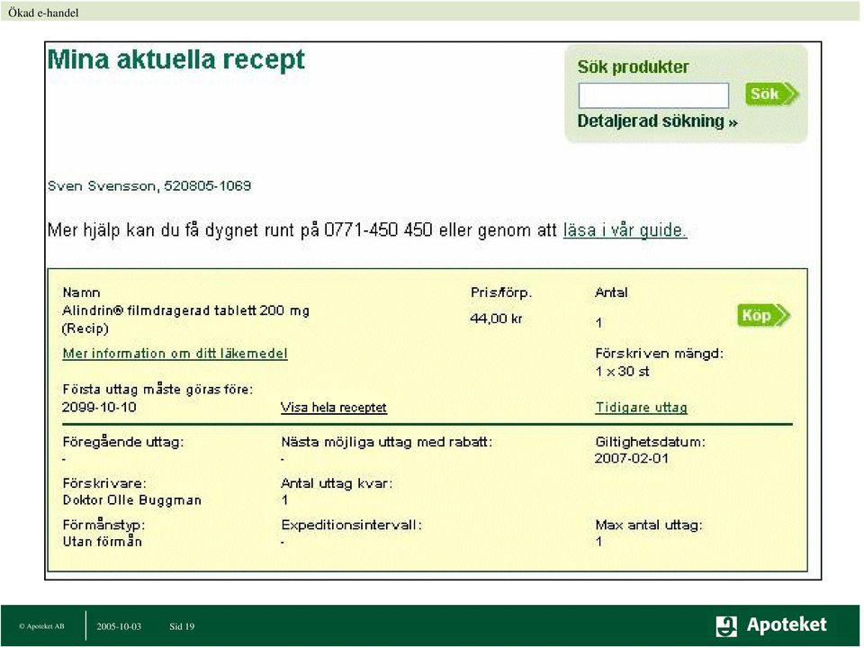Viewport: 864px width, 648px height.
Task: Click the Nästa möjliga uttag med rabatt label
Action: [386, 442]
